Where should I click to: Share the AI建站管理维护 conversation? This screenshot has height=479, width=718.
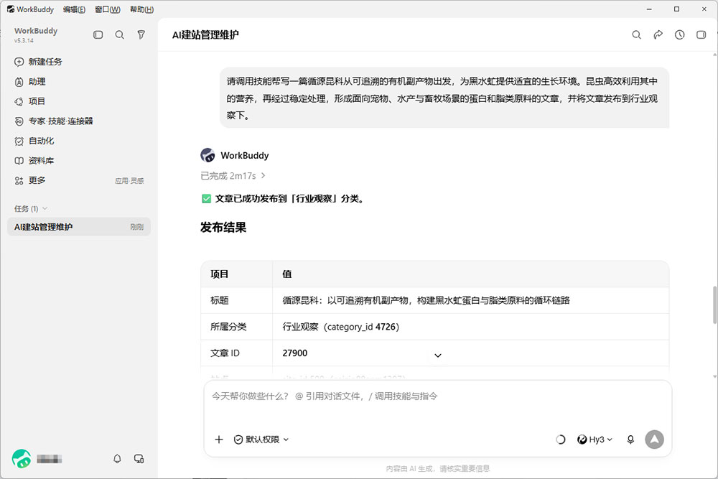tap(658, 34)
